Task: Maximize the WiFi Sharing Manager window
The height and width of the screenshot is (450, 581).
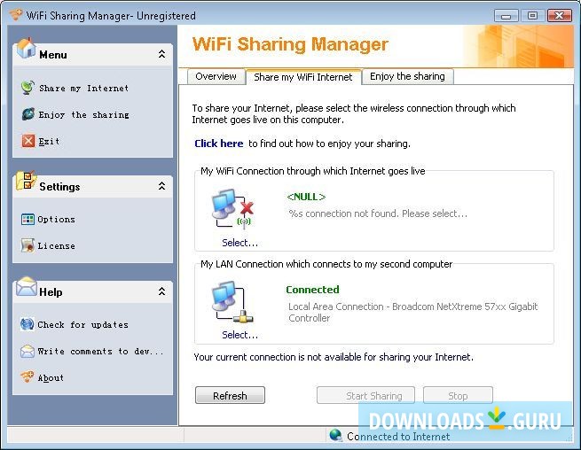Action: click(x=532, y=16)
